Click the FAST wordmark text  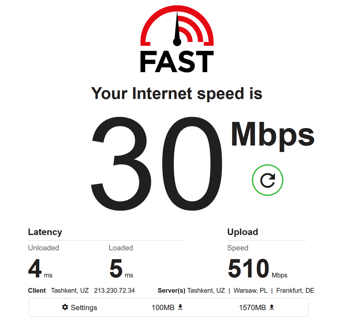(x=177, y=62)
